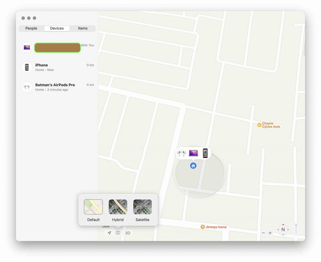Toggle the 3D map view
This screenshot has height=262, width=321.
128,233
